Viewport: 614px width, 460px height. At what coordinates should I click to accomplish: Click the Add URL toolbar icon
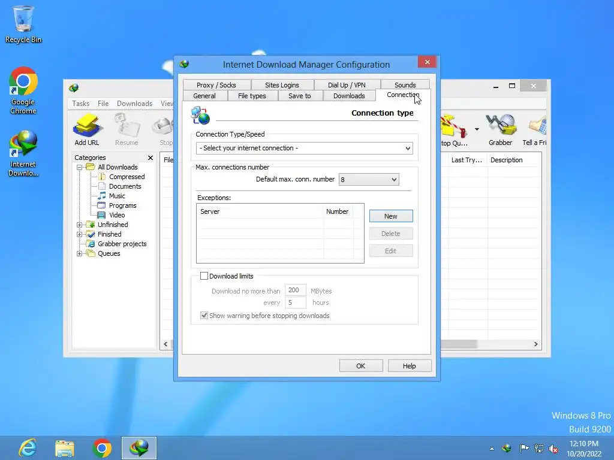(87, 129)
